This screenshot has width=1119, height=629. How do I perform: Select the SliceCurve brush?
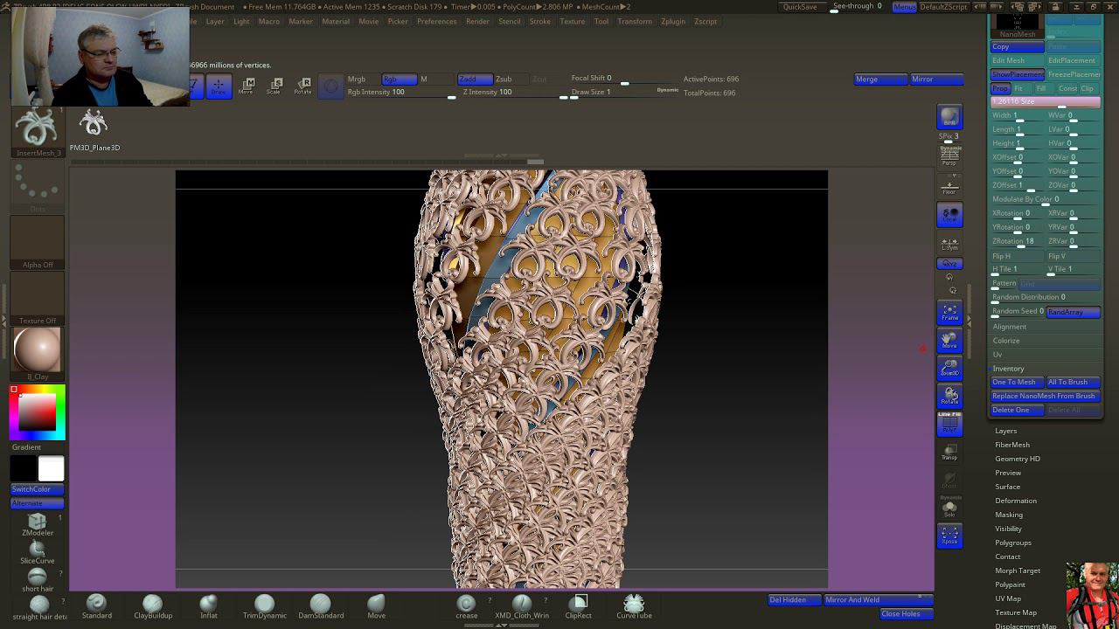(x=37, y=550)
